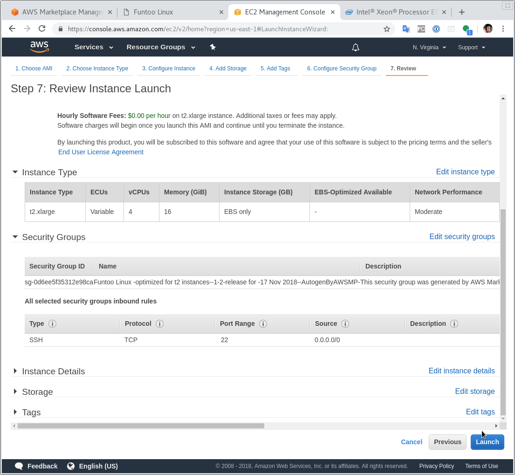Open the Privacy Policy footer link
This screenshot has width=515, height=475.
tap(437, 466)
